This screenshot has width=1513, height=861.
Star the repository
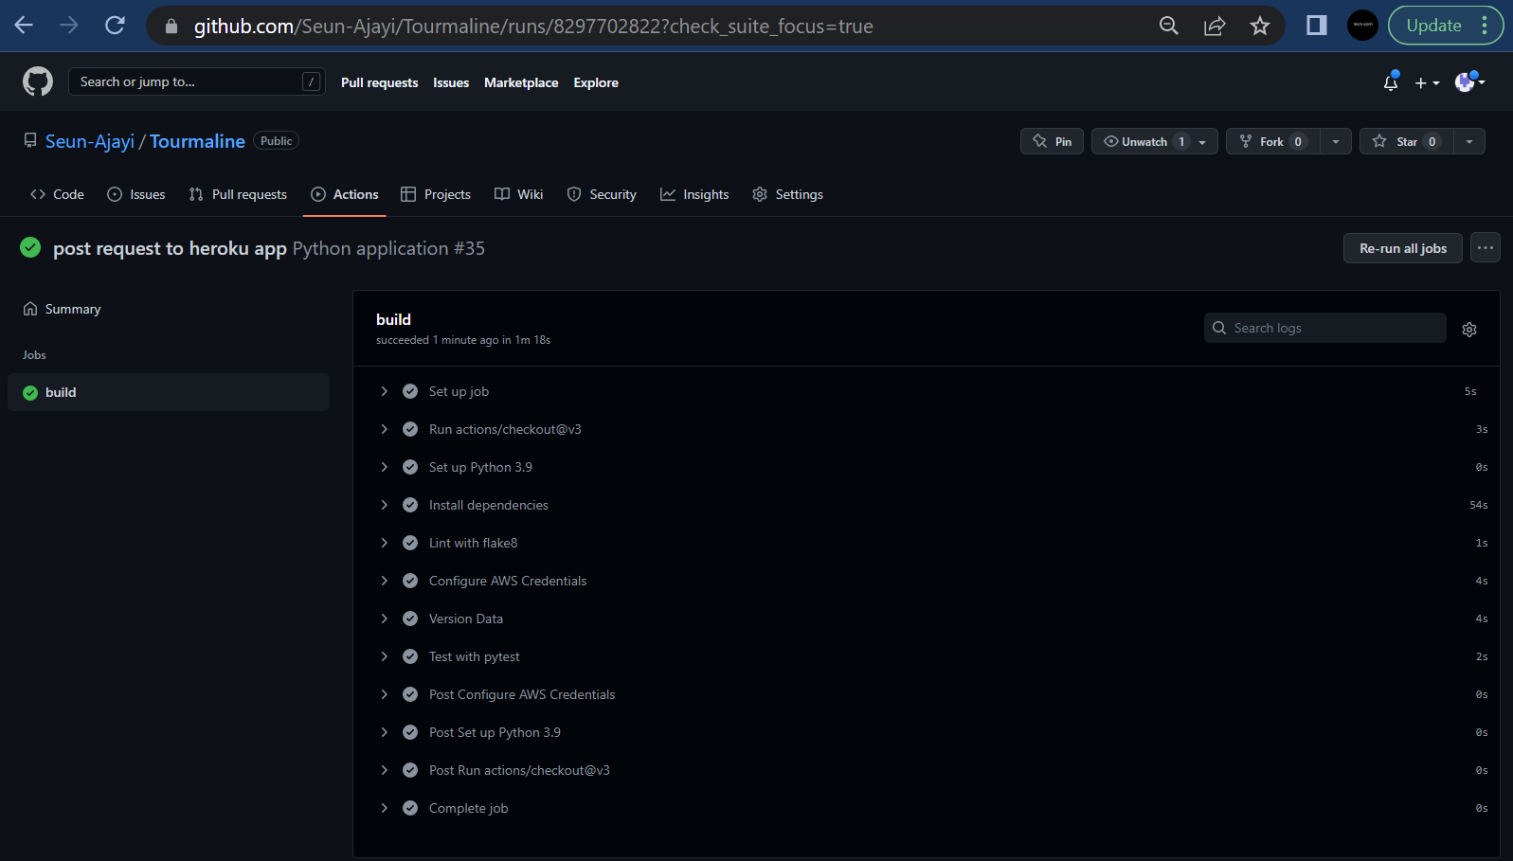pos(1406,141)
